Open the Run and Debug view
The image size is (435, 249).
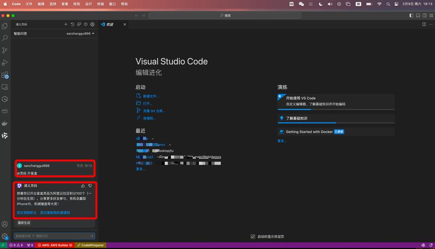pos(4,62)
